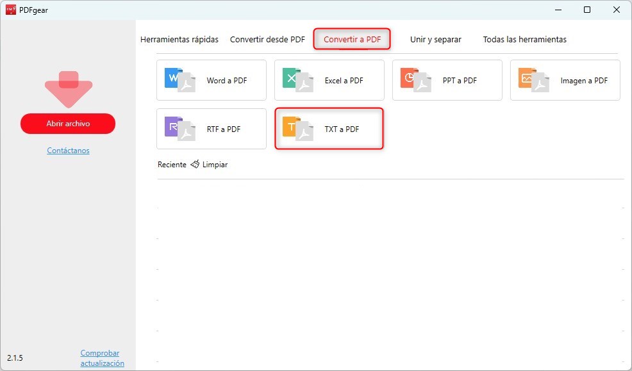Select the Convertir a PDF tab
Screen dimensions: 632x371
[x=351, y=39]
